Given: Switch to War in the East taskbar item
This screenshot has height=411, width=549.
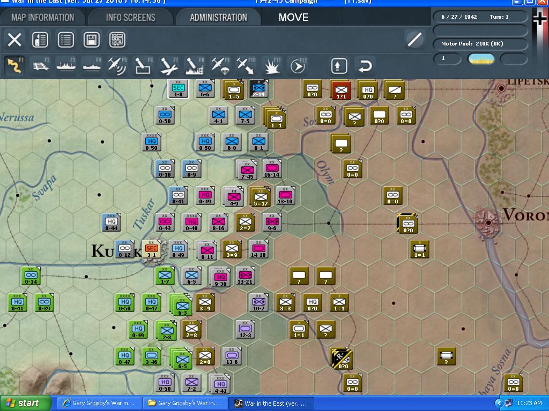Looking at the screenshot, I should click(x=271, y=404).
